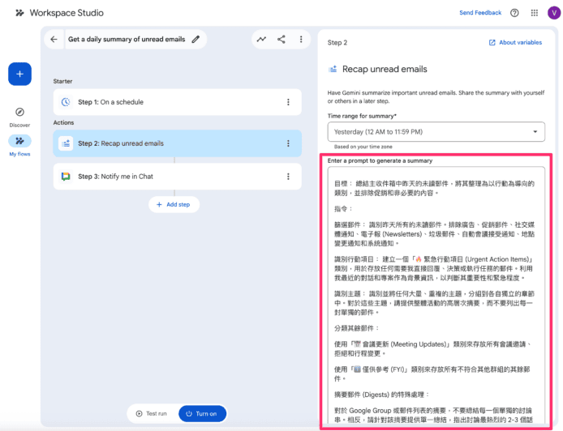Open the help question mark icon
The image size is (563, 431).
514,13
